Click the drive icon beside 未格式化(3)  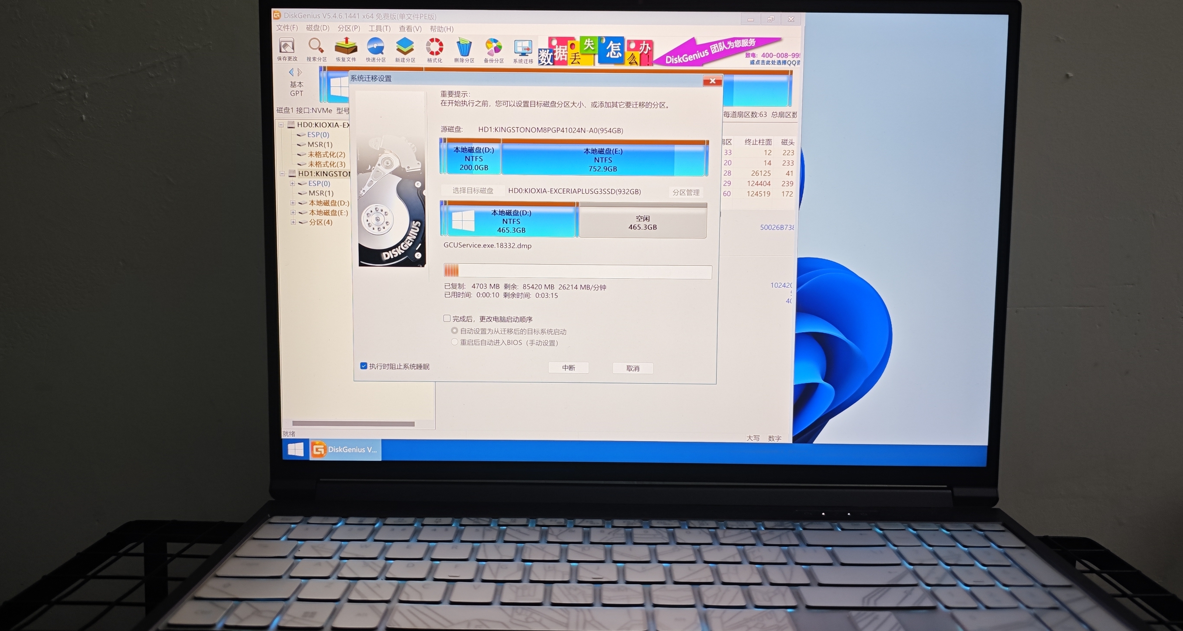[302, 164]
